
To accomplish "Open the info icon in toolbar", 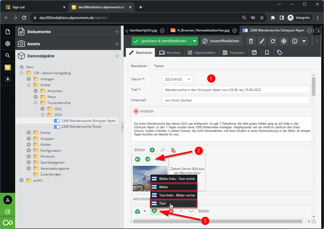I will click(x=295, y=41).
